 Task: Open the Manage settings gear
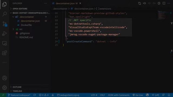pos(5,88)
